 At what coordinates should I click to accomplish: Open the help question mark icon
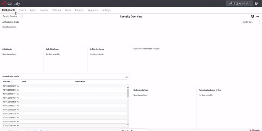tap(256, 3)
